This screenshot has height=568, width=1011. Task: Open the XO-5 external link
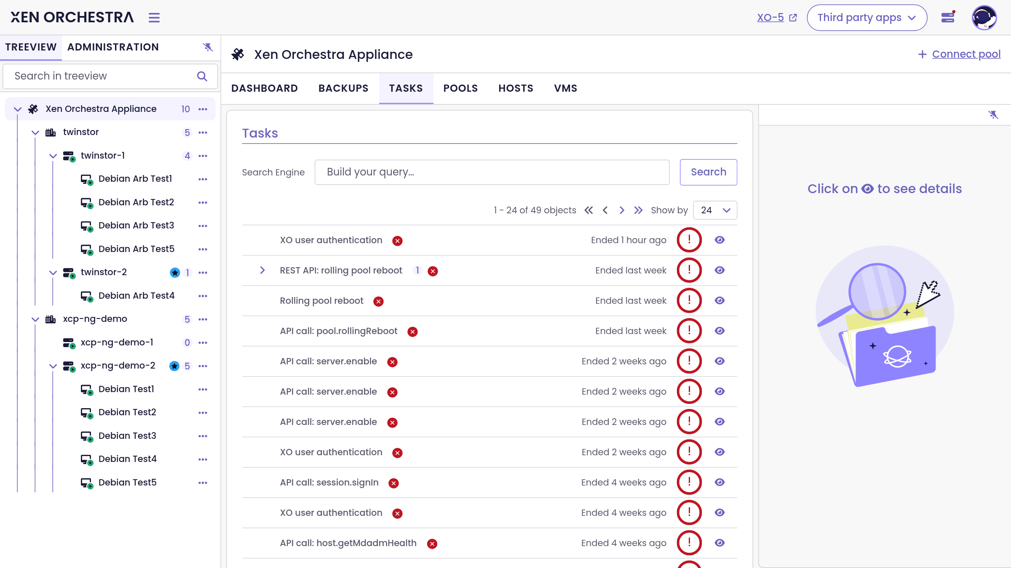point(777,18)
